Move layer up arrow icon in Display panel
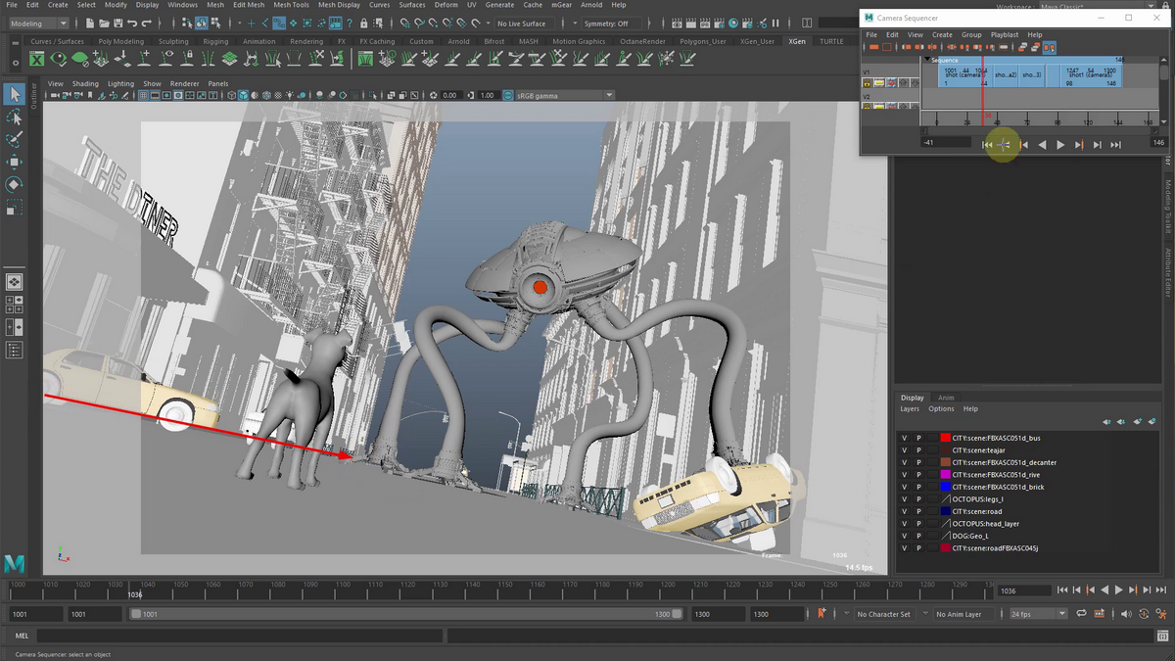The image size is (1175, 661). point(1107,421)
